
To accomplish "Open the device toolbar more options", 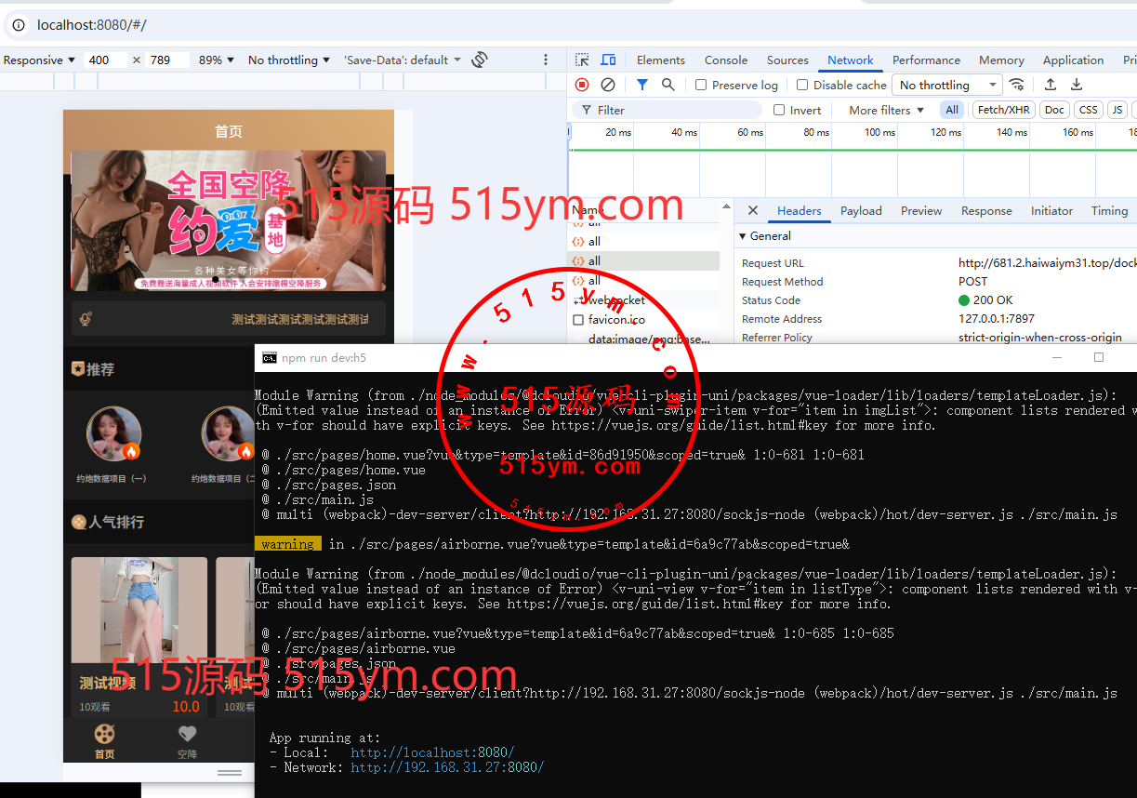I will click(546, 60).
